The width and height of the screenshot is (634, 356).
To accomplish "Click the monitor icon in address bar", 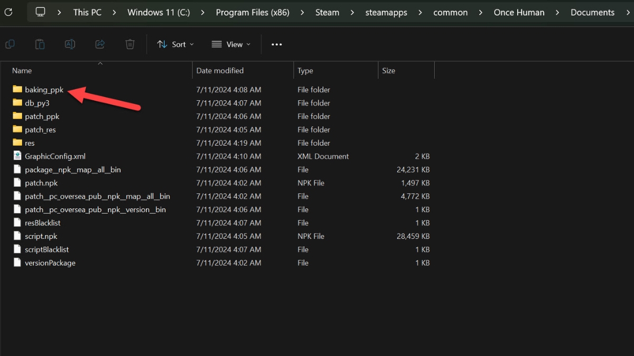I will coord(40,12).
